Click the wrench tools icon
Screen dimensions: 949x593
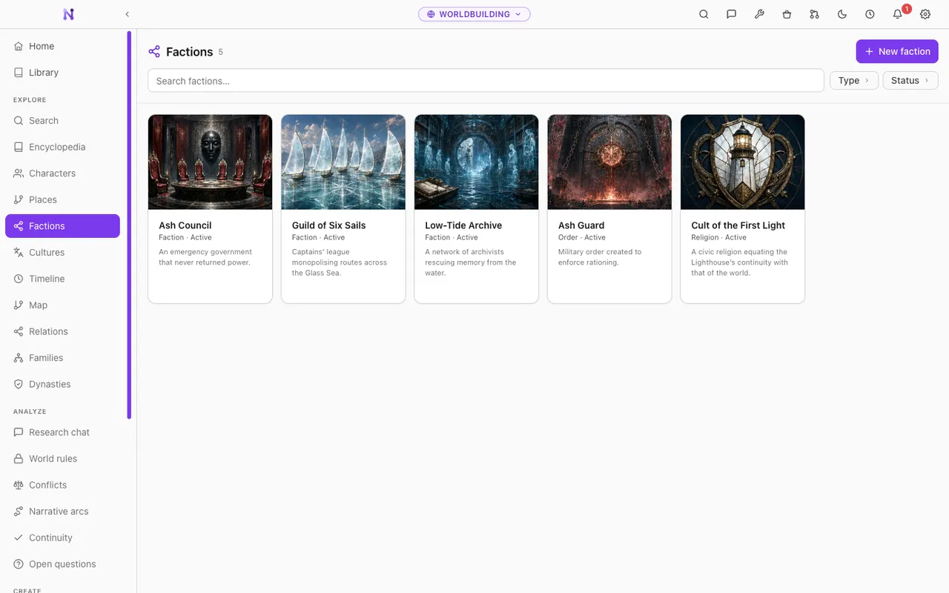[759, 14]
